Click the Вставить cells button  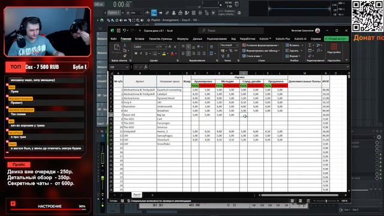pyautogui.click(x=295, y=46)
